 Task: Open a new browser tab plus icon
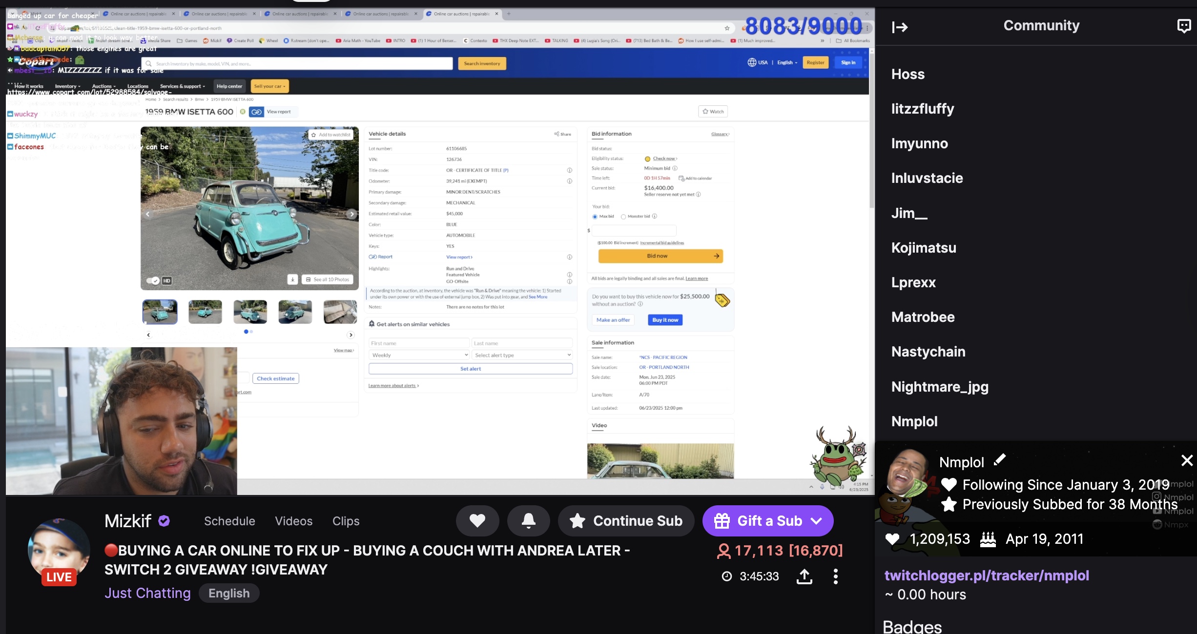509,14
